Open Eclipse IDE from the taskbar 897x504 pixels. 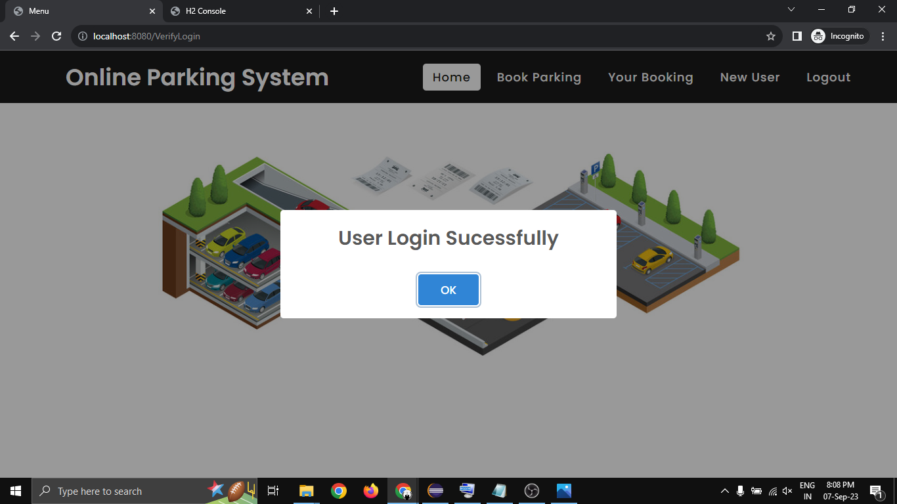[x=435, y=491]
